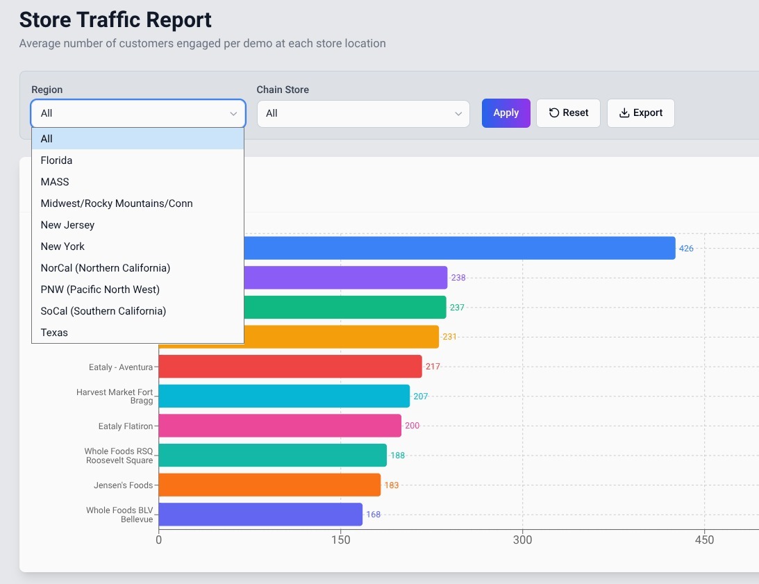Select Midwest/Rocky Mountains/Conn option

(137, 203)
